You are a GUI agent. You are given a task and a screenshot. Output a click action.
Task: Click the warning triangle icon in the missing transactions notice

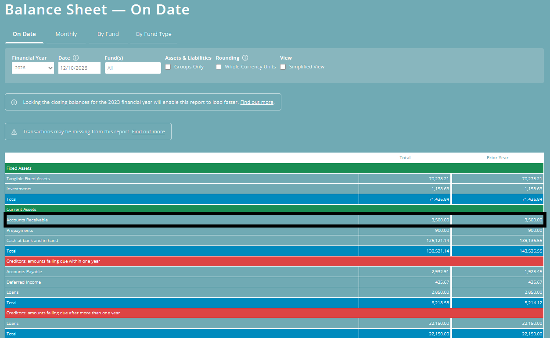coord(14,132)
